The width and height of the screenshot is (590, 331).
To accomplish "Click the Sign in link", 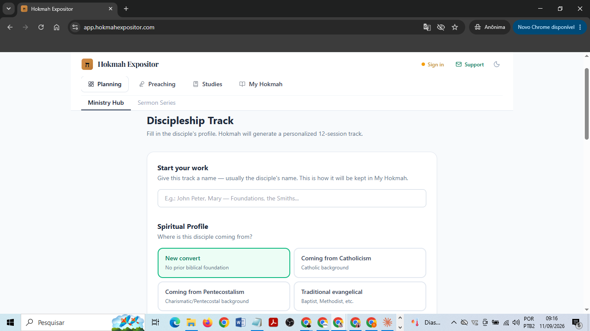I will (x=433, y=65).
